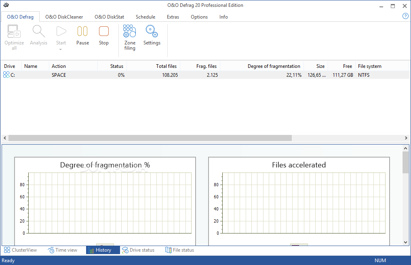
Task: Click the 111,27 GB free space value
Action: point(343,75)
